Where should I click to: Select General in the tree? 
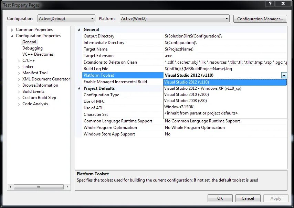click(x=29, y=42)
